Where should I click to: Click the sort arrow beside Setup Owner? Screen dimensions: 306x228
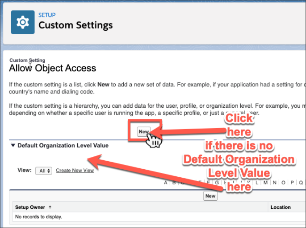pyautogui.click(x=50, y=207)
